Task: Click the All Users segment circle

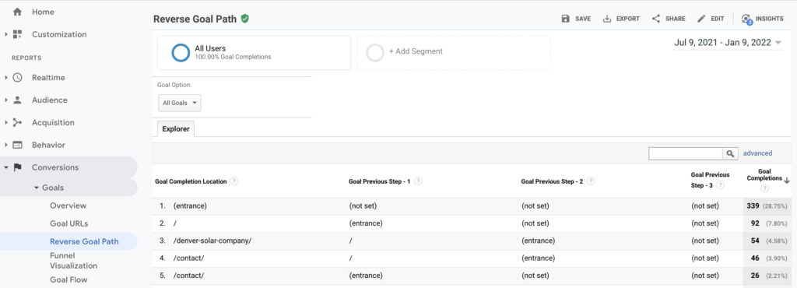Action: (181, 52)
